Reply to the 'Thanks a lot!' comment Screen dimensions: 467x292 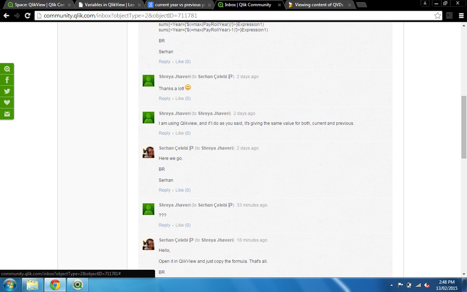coord(165,99)
